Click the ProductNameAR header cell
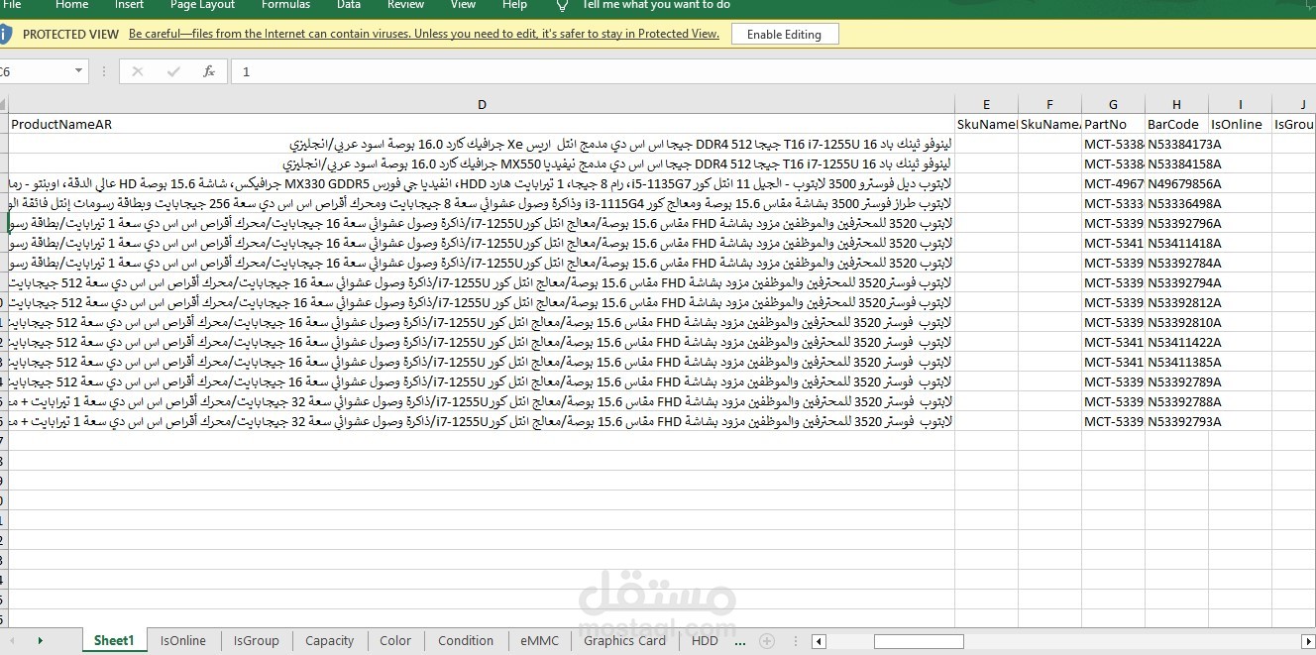 pos(482,124)
